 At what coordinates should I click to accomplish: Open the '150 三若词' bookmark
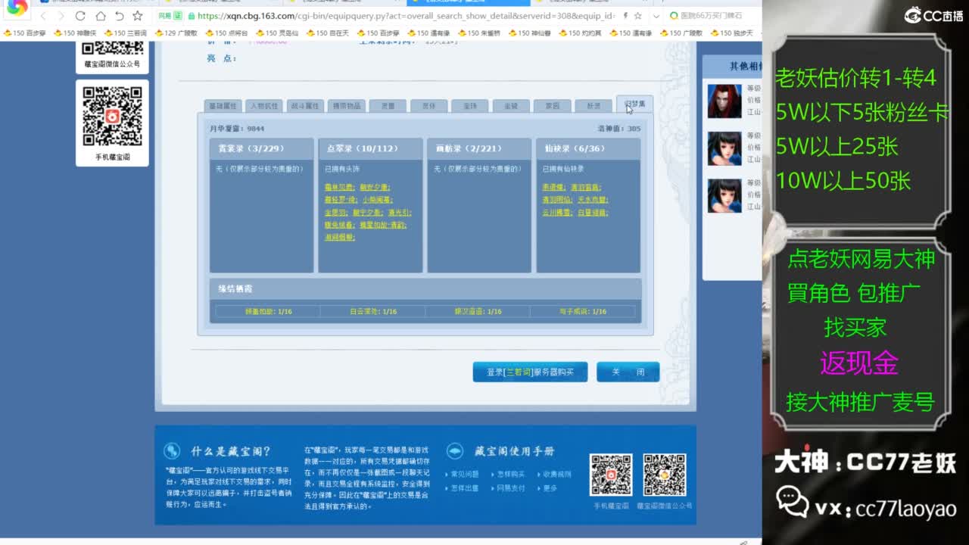click(x=126, y=33)
